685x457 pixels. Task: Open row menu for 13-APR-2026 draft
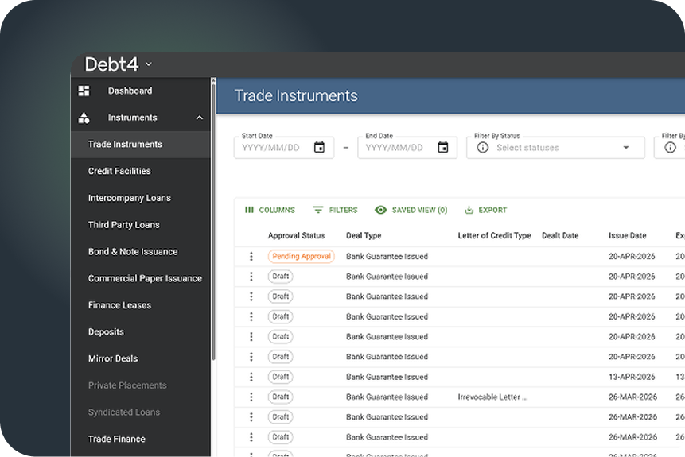pos(251,377)
